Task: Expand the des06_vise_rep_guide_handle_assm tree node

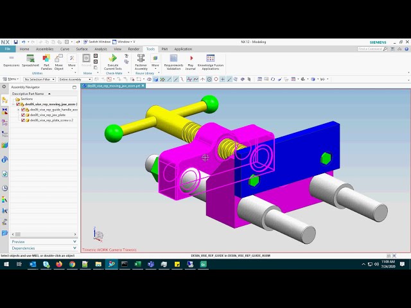Action: point(19,110)
